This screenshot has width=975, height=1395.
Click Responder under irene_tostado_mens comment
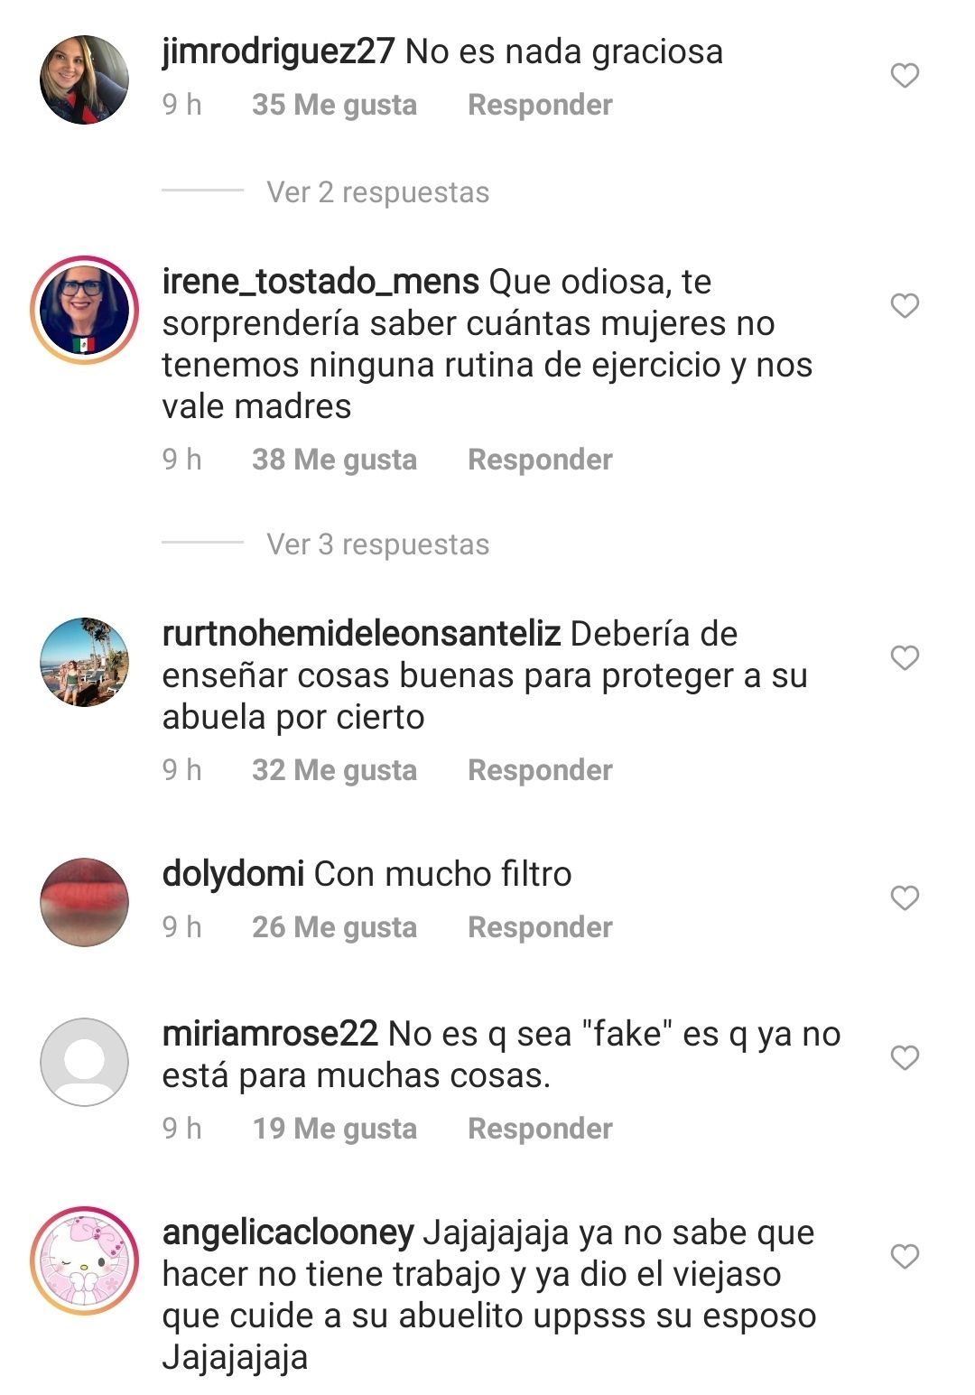[540, 460]
